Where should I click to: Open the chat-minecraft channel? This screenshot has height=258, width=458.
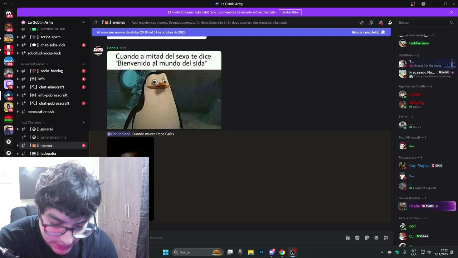(54, 87)
